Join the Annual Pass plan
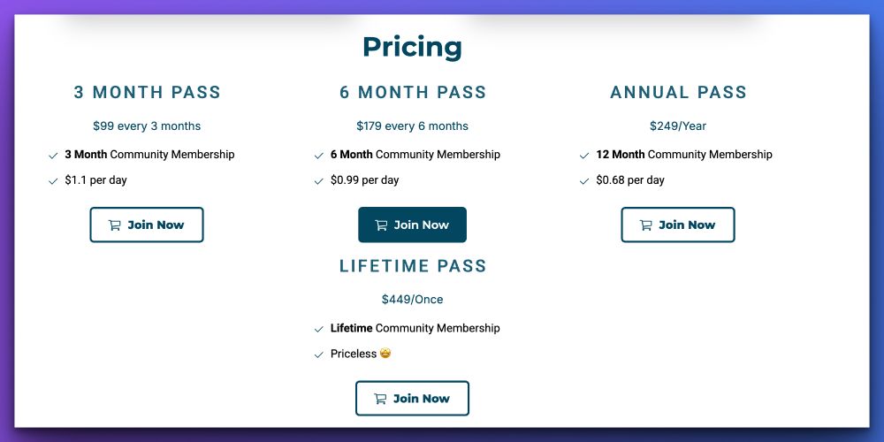Image resolution: width=884 pixels, height=442 pixels. point(678,225)
